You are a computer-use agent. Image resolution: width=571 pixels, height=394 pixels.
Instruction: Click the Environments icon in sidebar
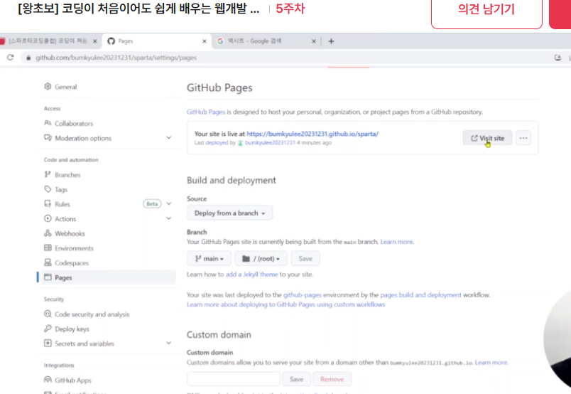[x=48, y=247]
